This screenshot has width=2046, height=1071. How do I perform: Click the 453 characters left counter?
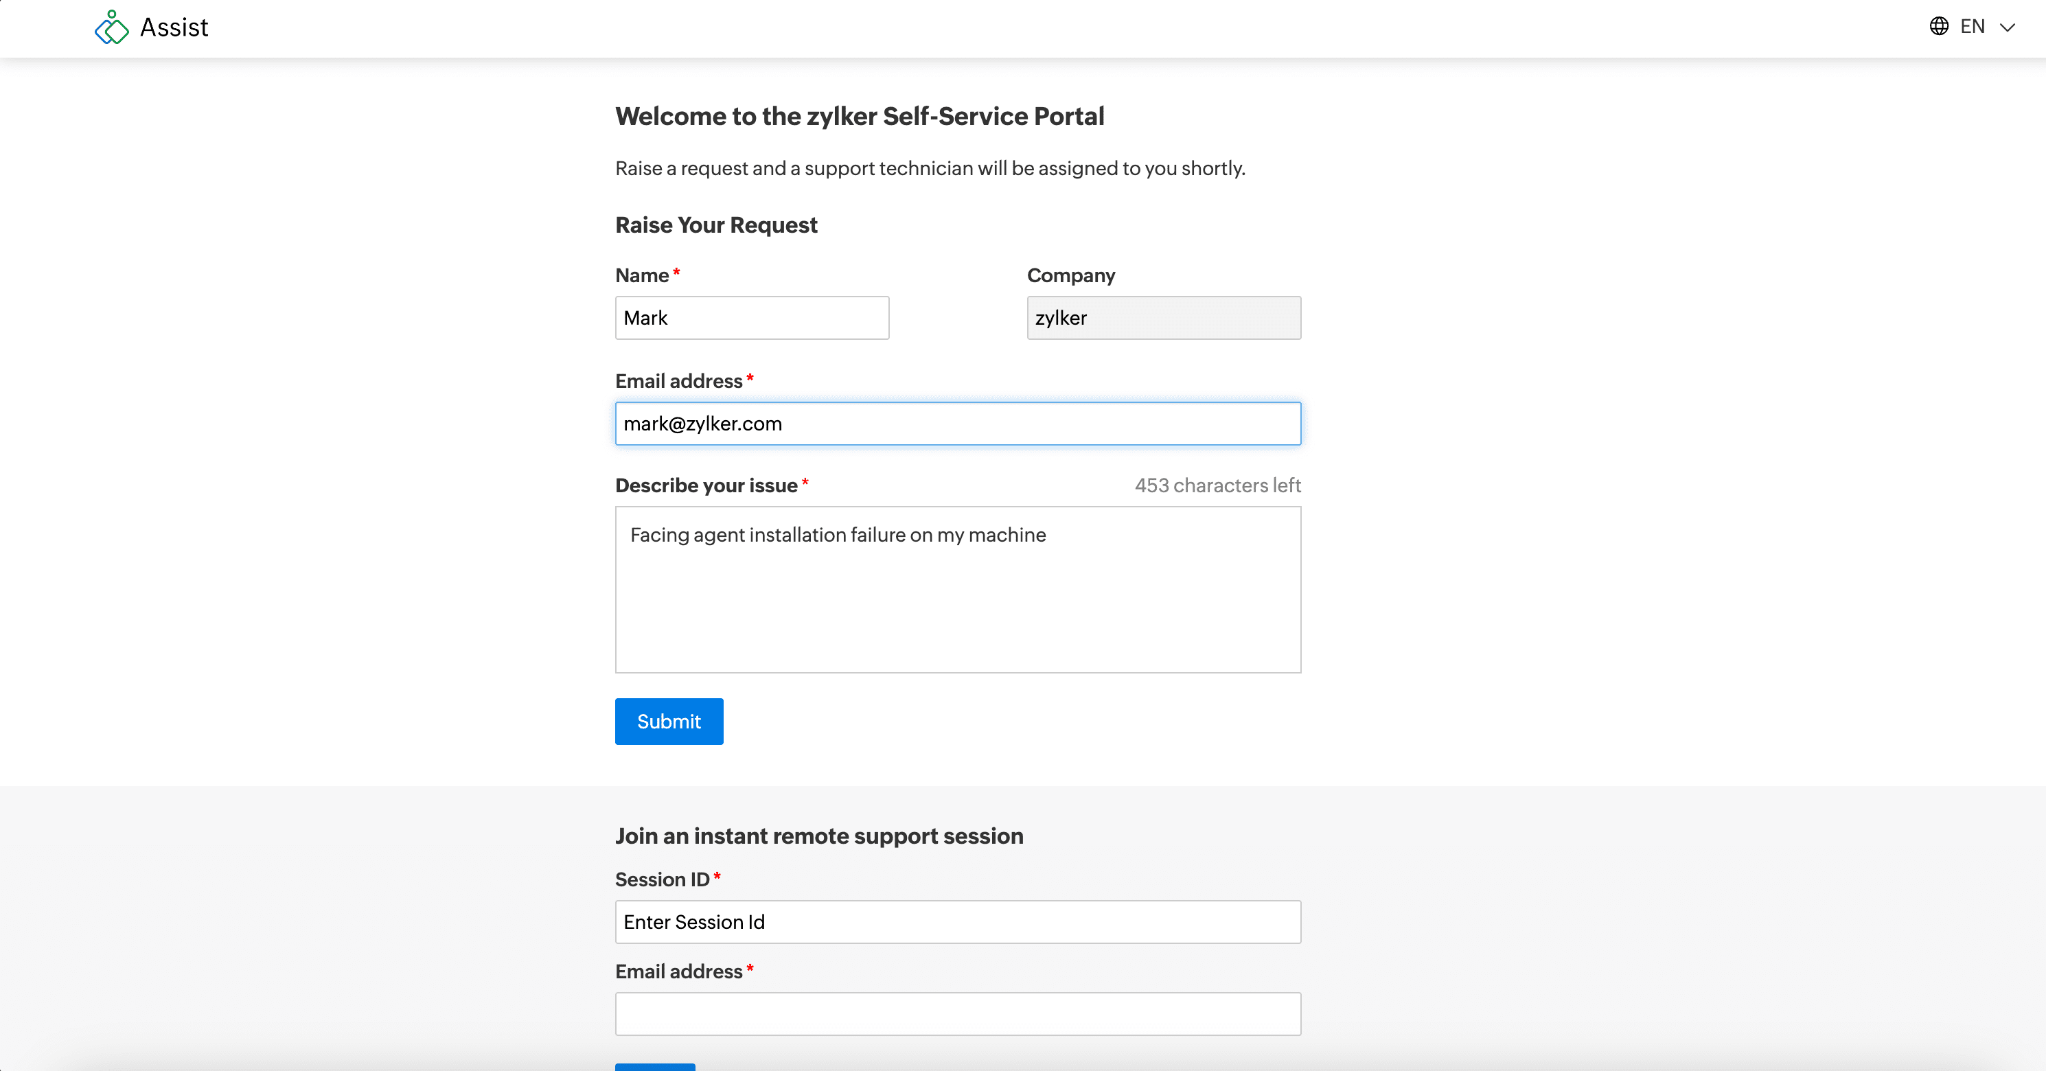[x=1217, y=485]
